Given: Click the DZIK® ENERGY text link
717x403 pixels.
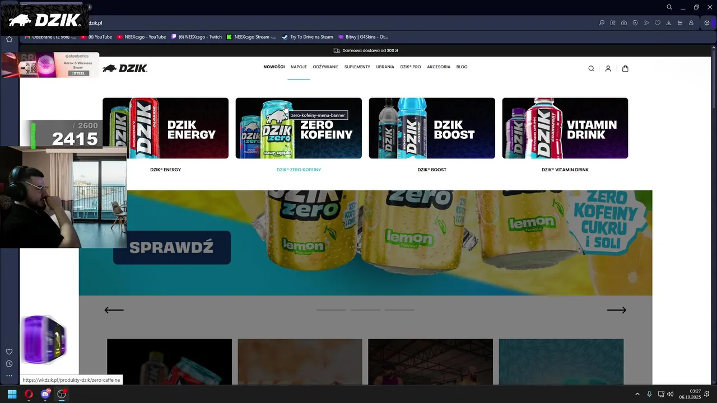Looking at the screenshot, I should pos(165,170).
